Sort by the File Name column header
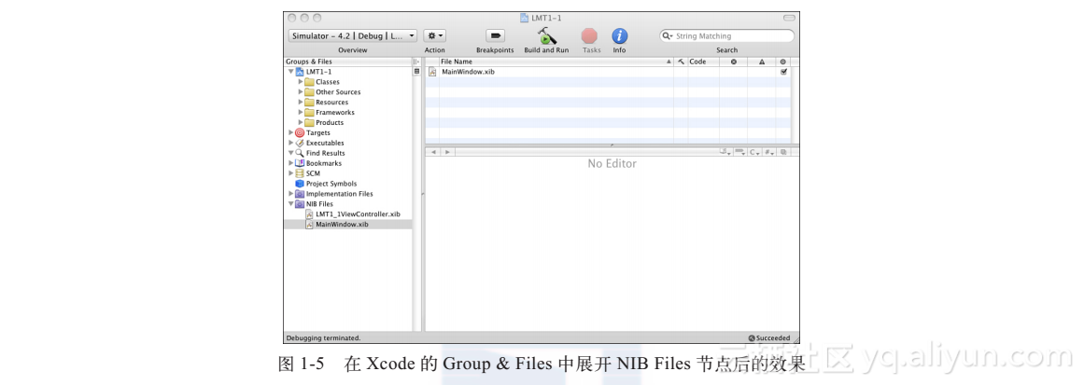The width and height of the screenshot is (1084, 385). 556,62
